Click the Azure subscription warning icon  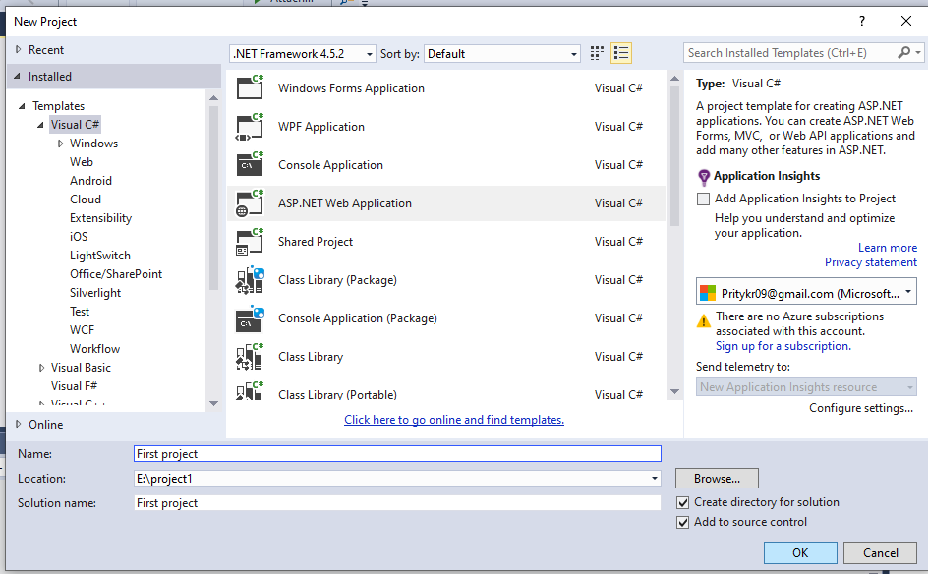click(703, 320)
